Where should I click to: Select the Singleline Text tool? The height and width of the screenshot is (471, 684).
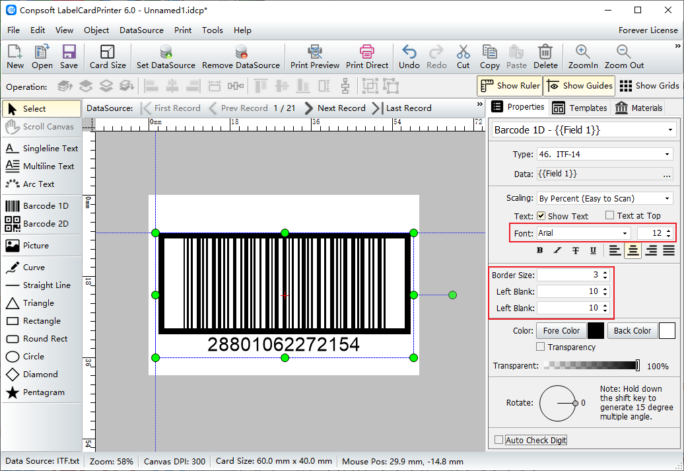(x=42, y=149)
